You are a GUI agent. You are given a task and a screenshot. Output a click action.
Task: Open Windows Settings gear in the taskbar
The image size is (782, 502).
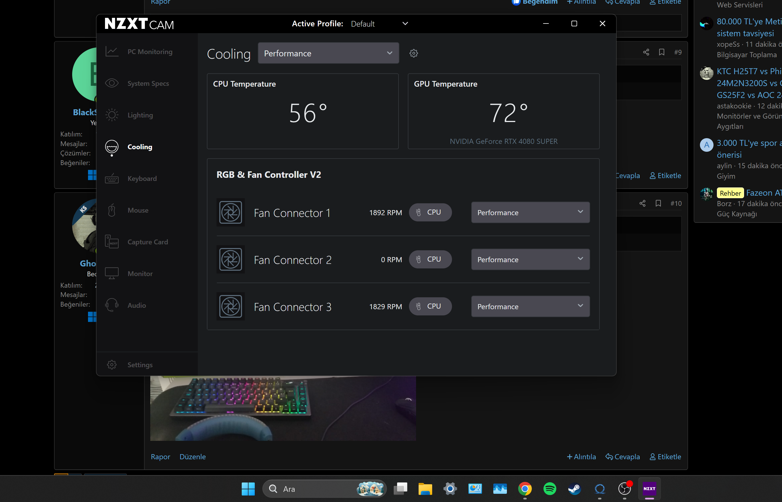(x=450, y=489)
